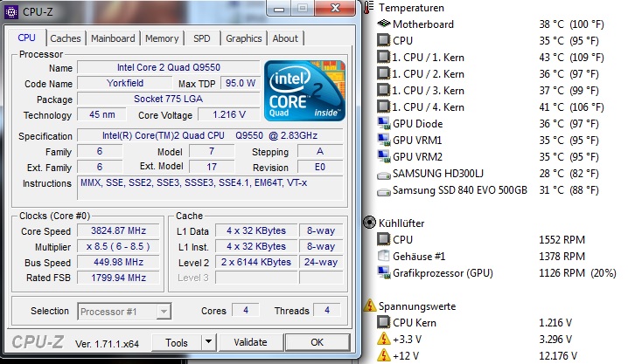Screen dimensions: 628x364
Task: Expand the Tools button dropdown arrow
Action: click(x=208, y=342)
